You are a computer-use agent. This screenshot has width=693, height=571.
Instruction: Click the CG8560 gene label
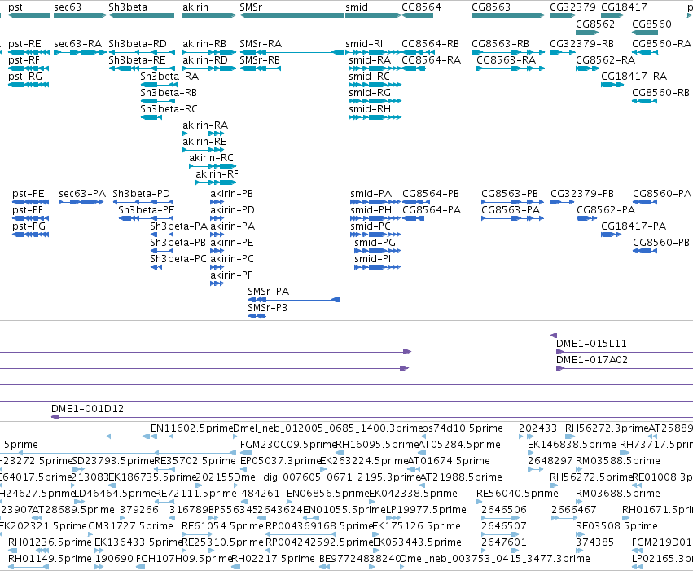[652, 24]
